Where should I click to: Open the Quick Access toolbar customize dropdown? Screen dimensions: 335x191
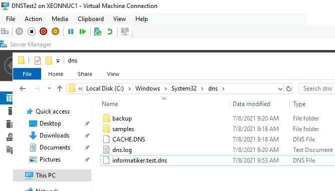58,61
